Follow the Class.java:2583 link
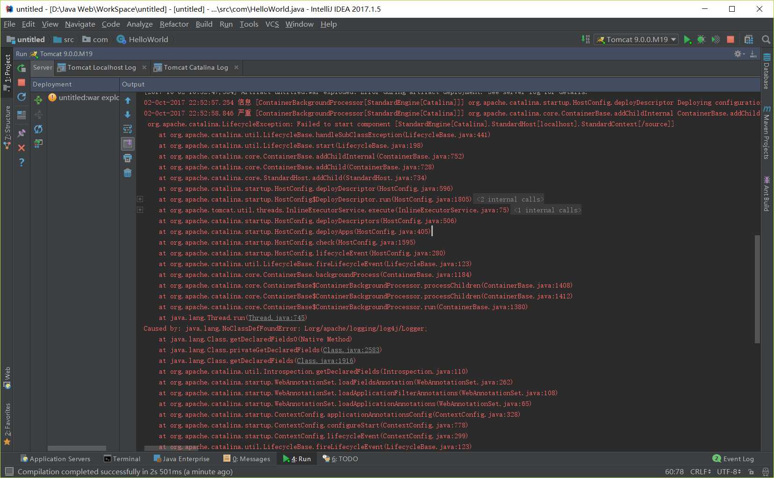Viewport: 774px width, 478px height. [351, 350]
